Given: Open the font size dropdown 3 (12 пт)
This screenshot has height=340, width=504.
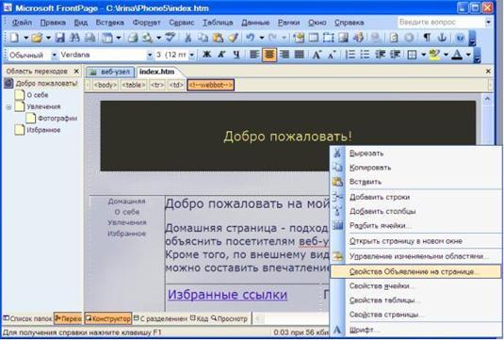Looking at the screenshot, I should pos(192,55).
